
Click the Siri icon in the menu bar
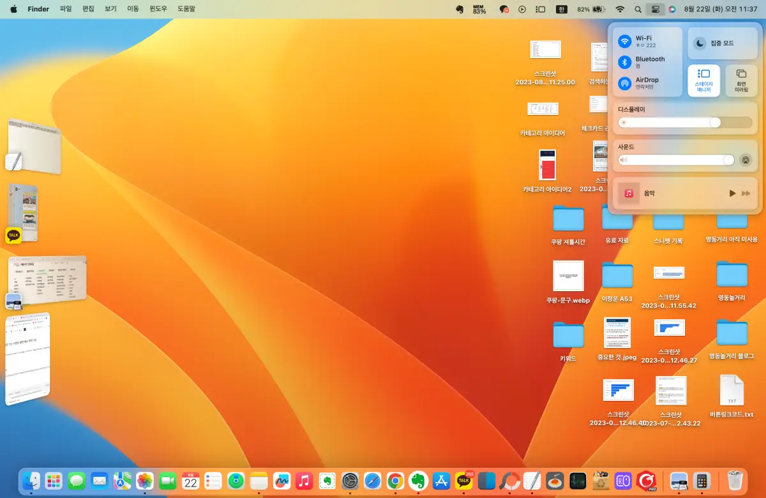(x=672, y=10)
